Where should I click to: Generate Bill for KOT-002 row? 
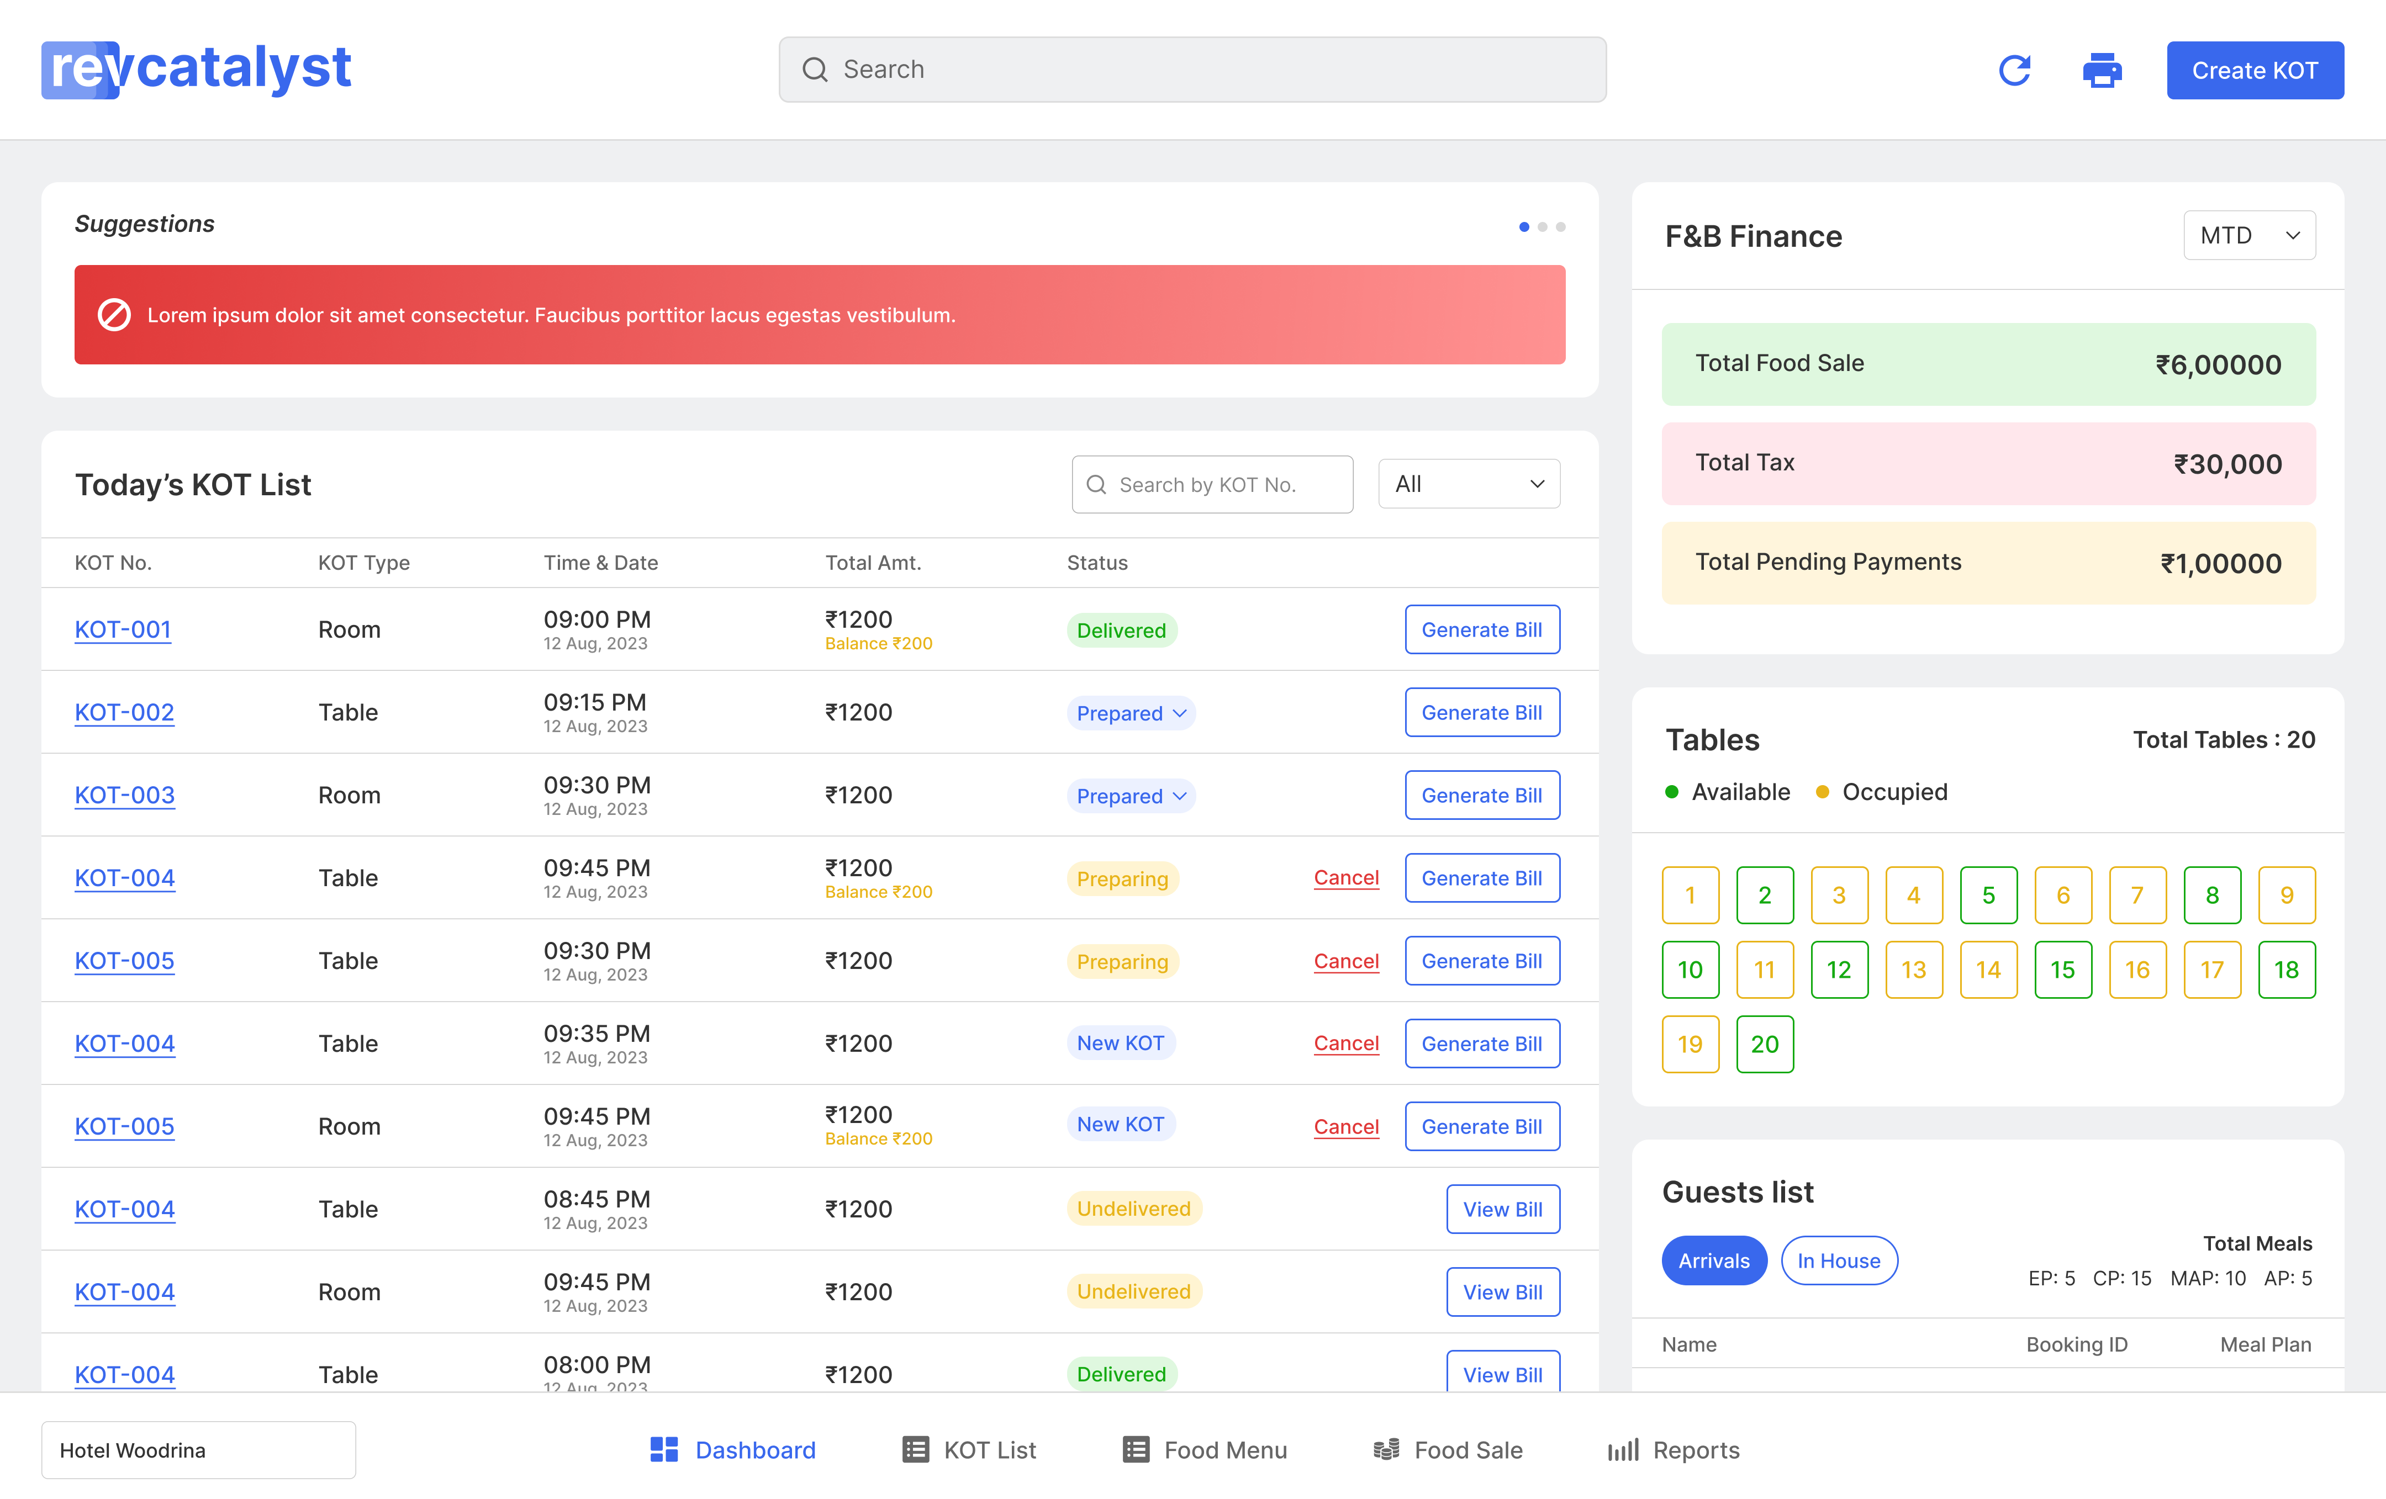pos(1482,712)
